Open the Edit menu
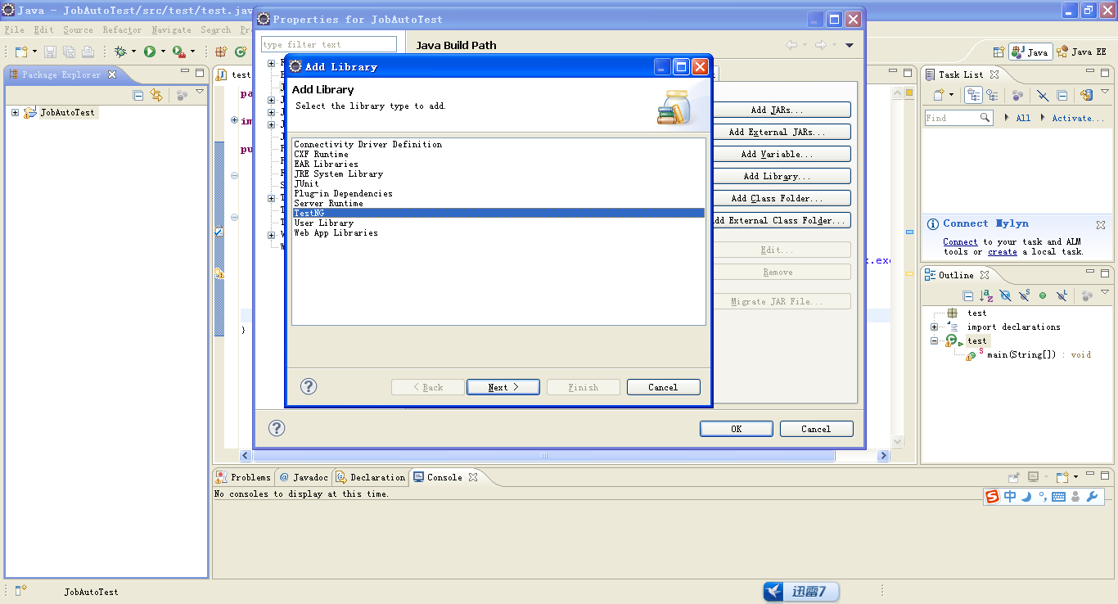 pyautogui.click(x=43, y=29)
